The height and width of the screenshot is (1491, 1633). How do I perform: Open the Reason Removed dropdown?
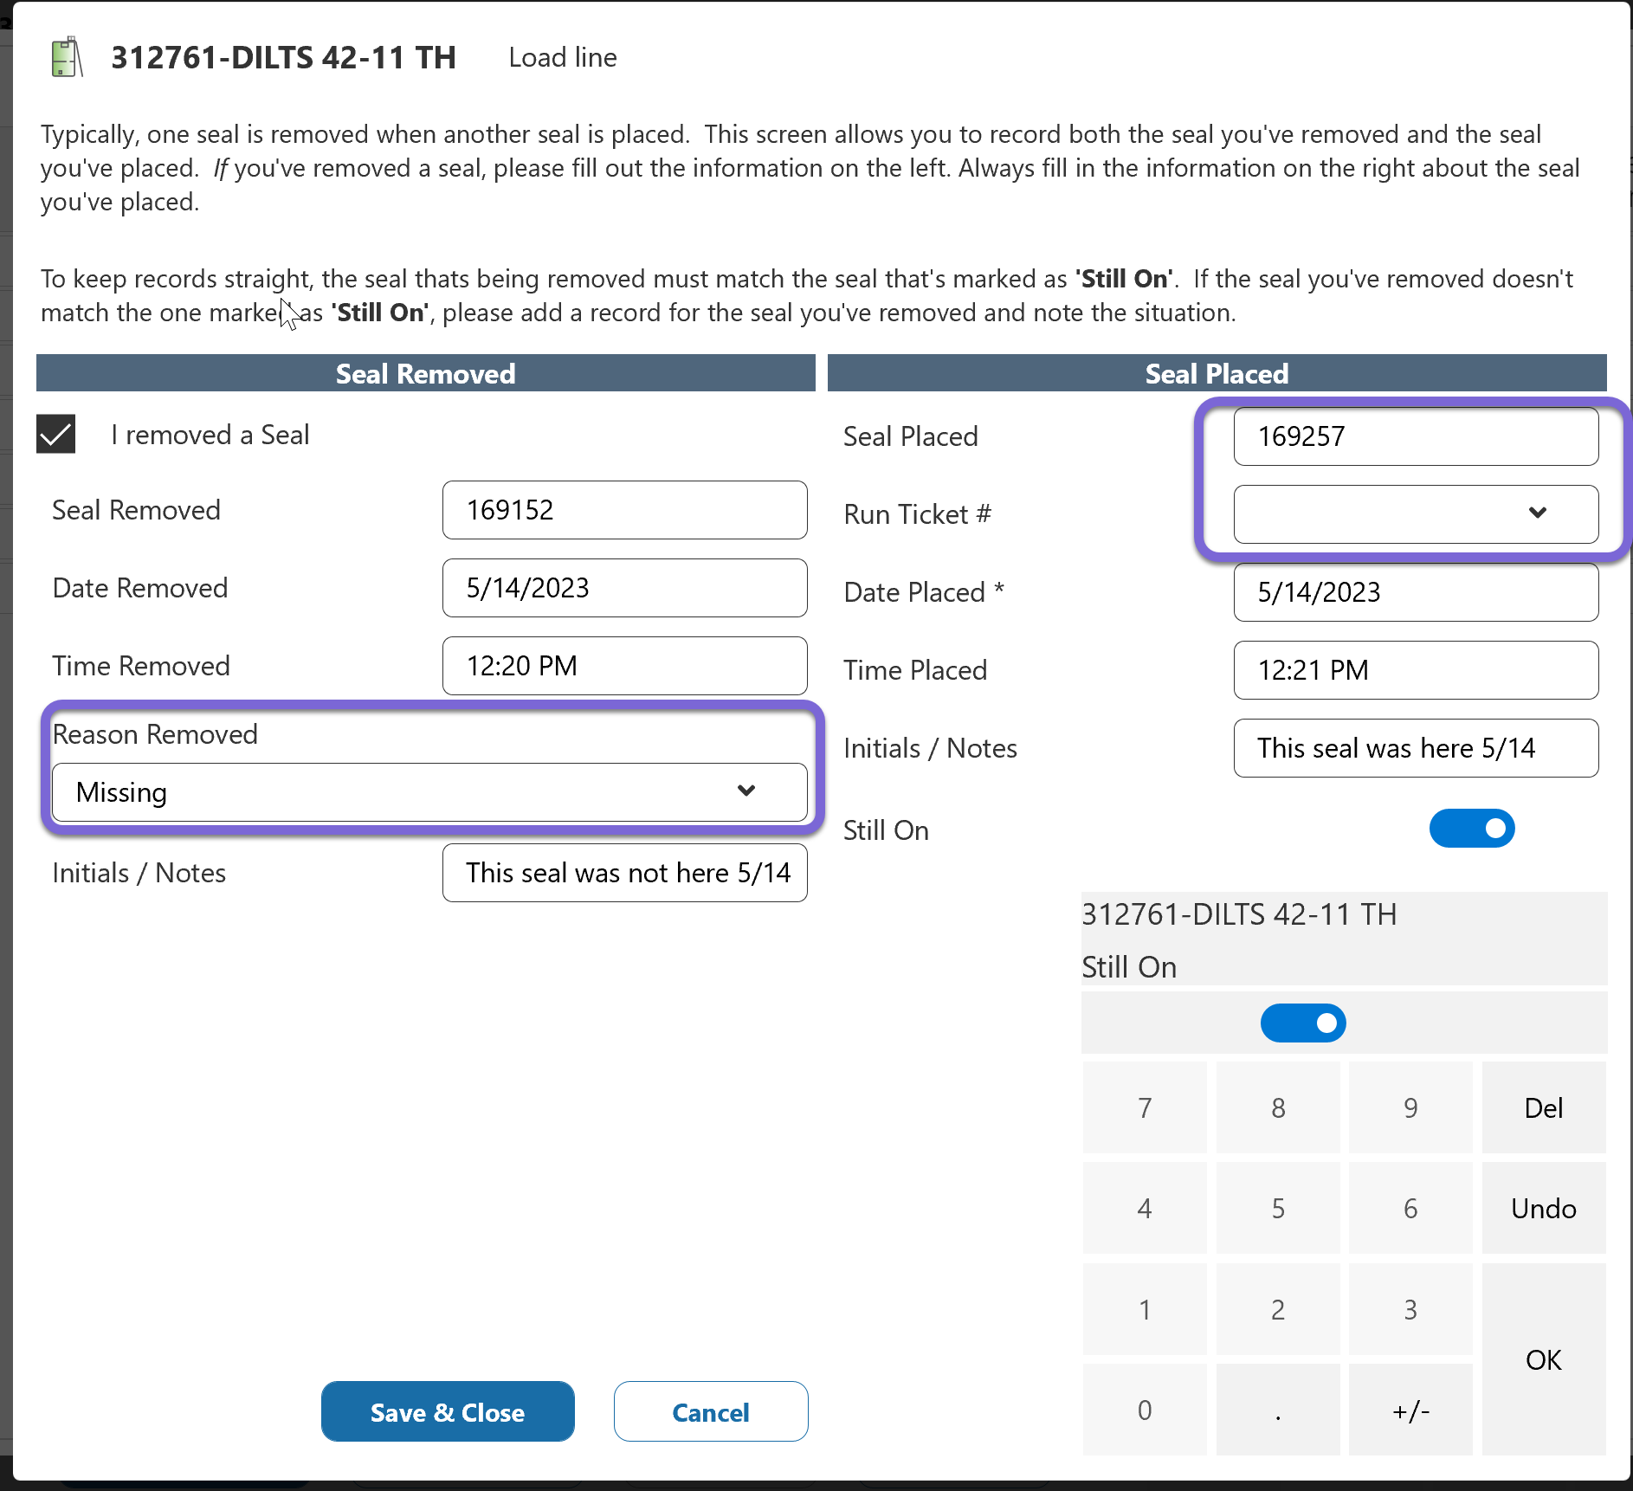429,792
